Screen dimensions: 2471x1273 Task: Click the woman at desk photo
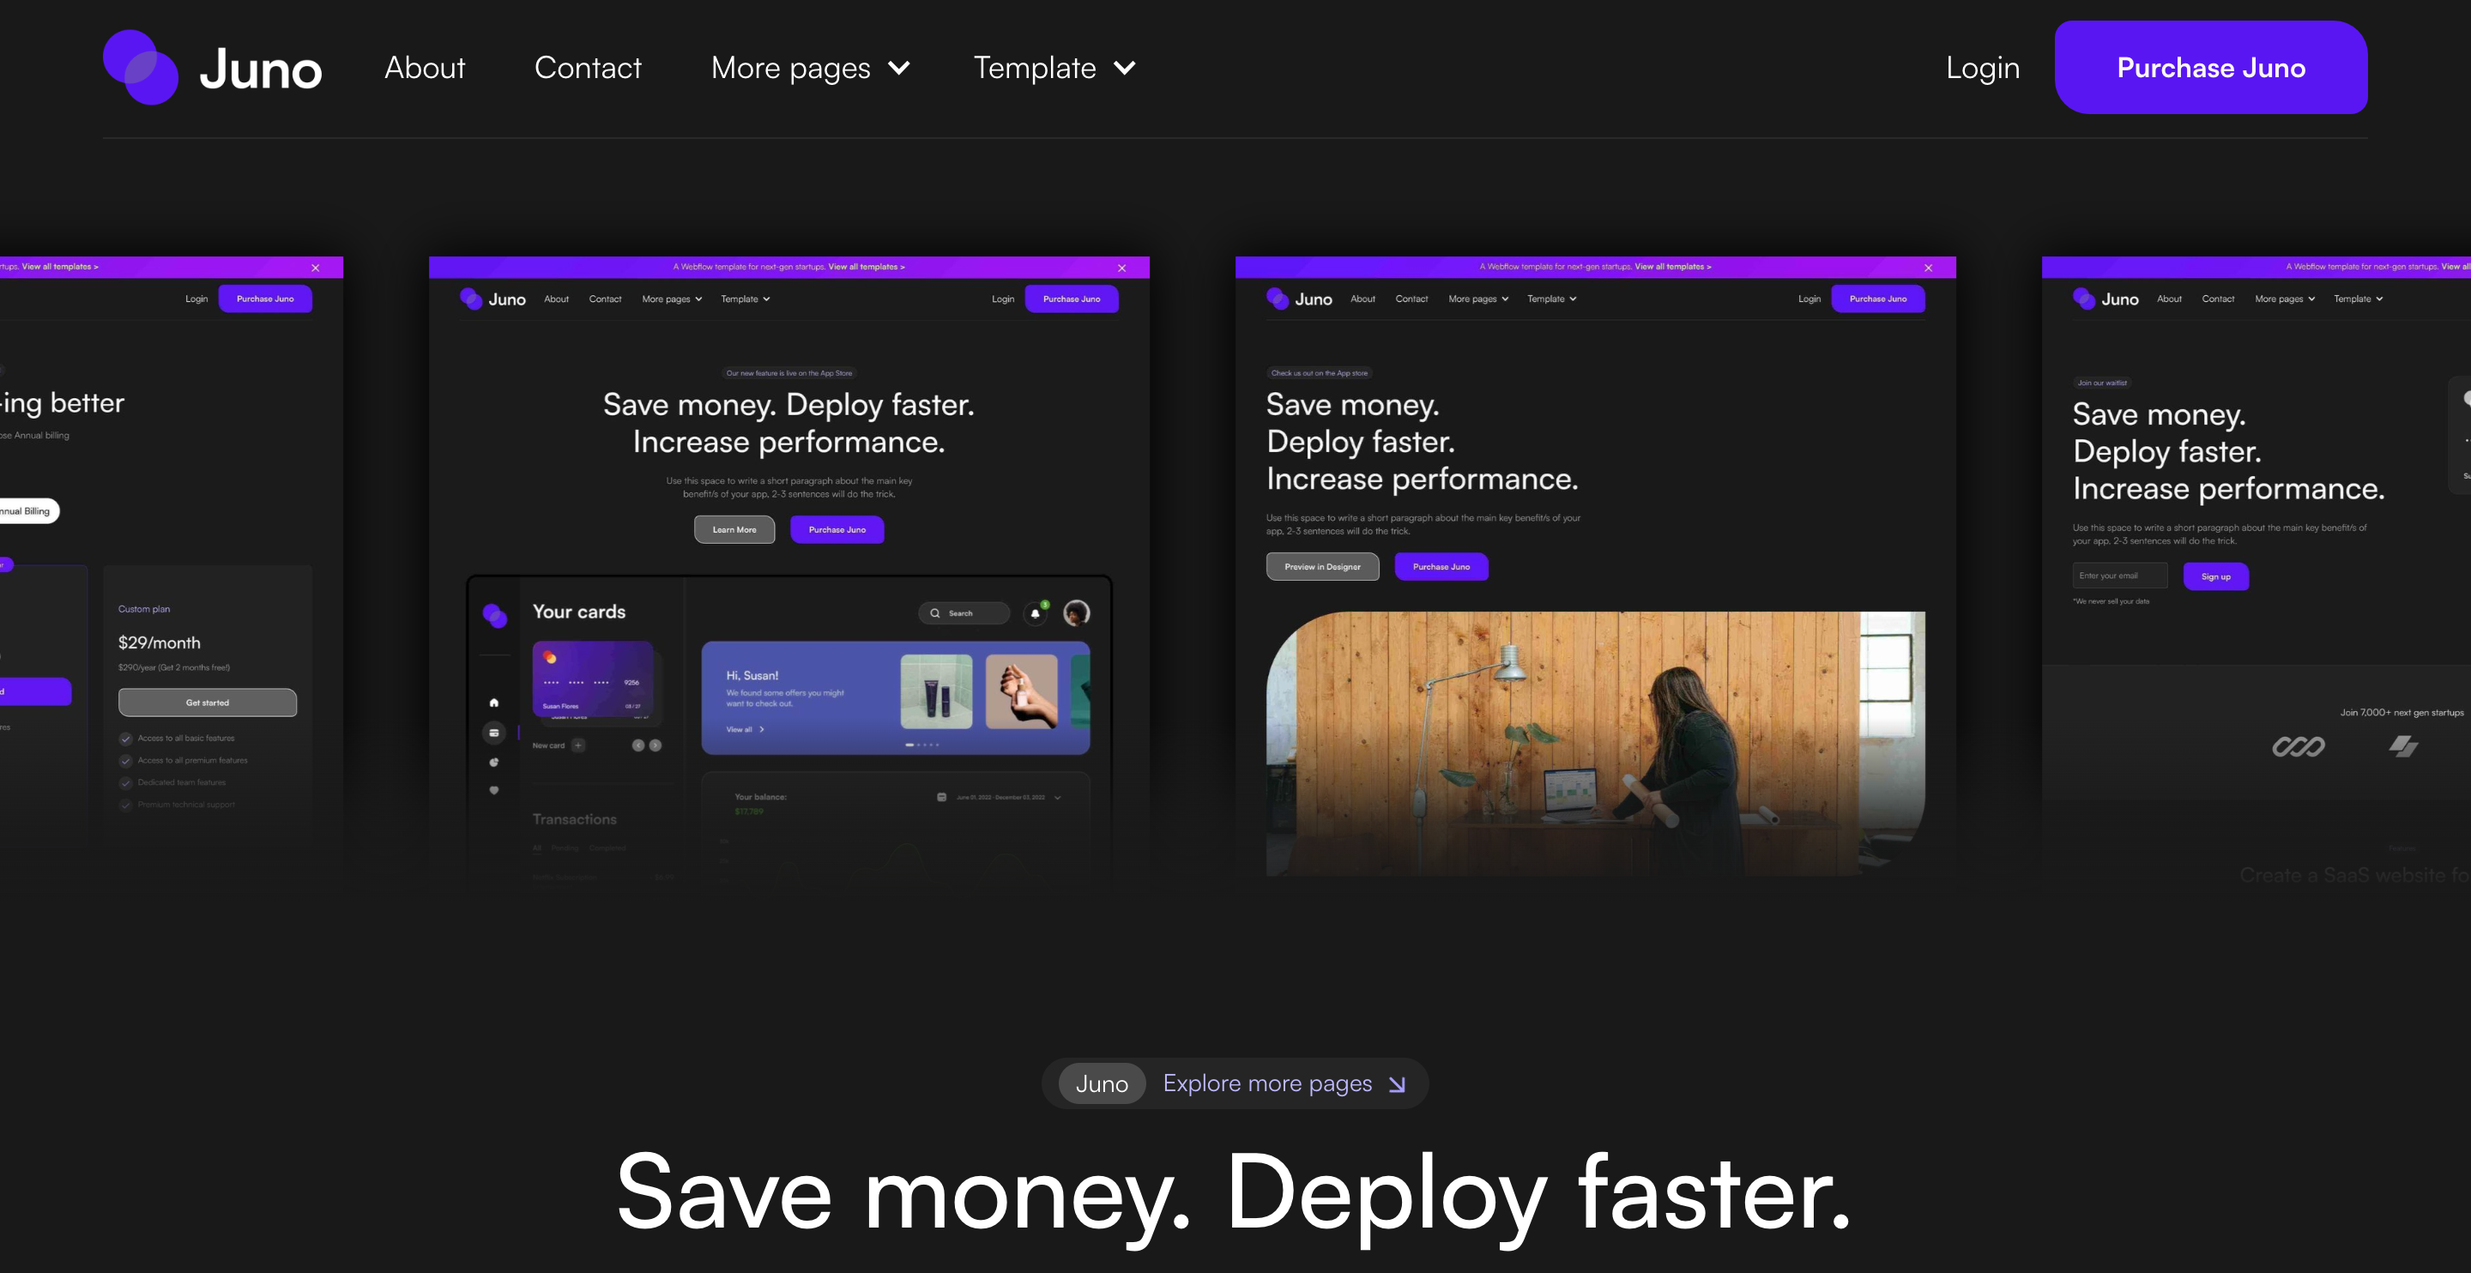tap(1595, 744)
